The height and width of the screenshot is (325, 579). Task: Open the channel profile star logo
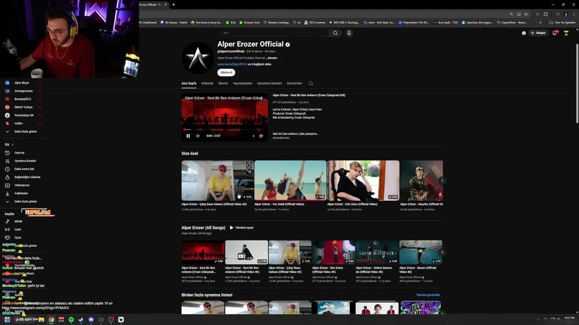tap(198, 58)
